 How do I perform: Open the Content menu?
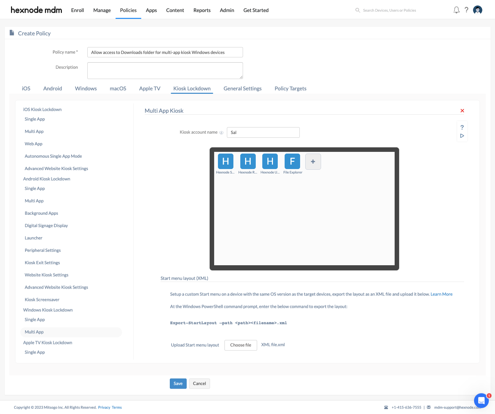175,10
